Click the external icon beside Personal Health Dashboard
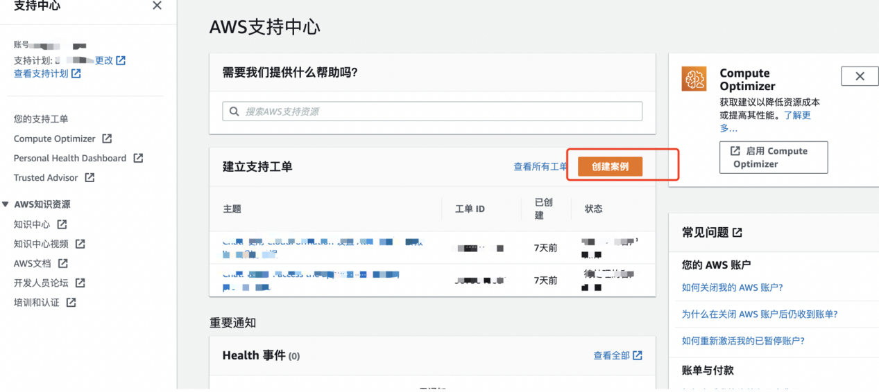This screenshot has width=879, height=392. [x=138, y=158]
